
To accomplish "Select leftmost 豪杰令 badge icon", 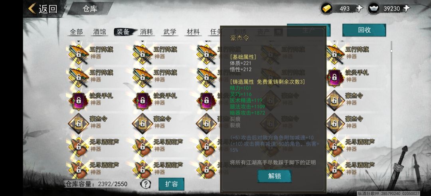I will (79, 123).
